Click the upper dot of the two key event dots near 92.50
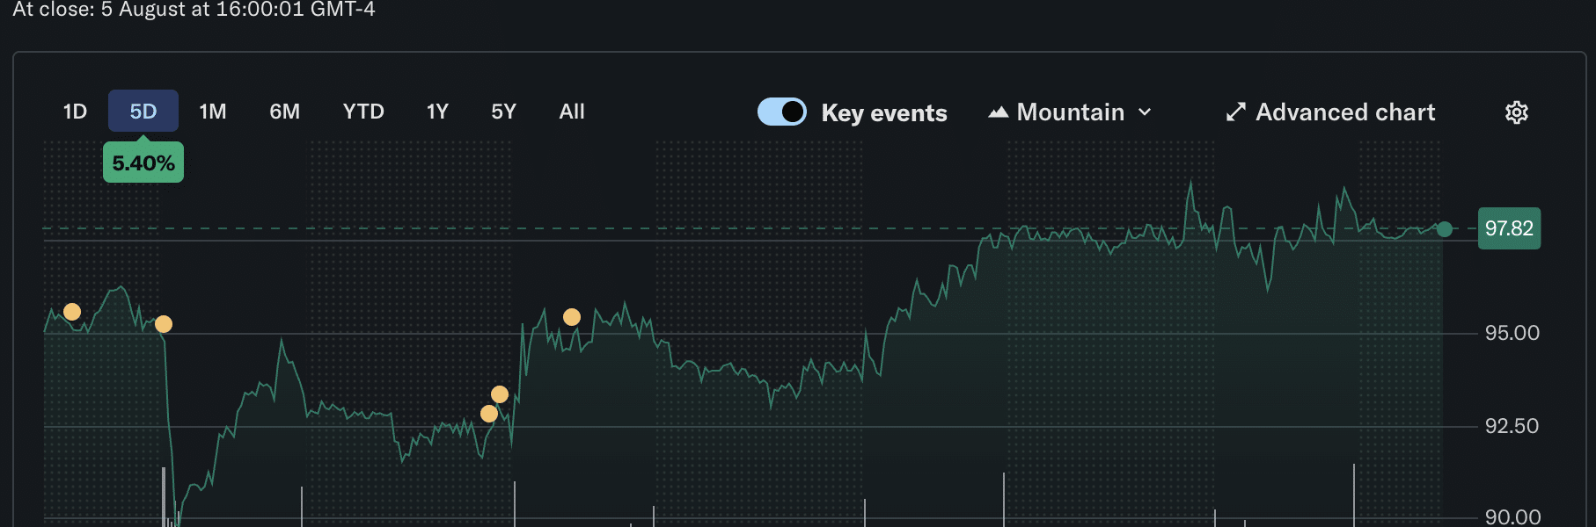The image size is (1596, 527). click(x=500, y=394)
